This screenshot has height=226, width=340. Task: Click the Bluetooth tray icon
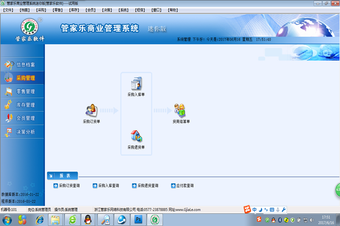280,220
